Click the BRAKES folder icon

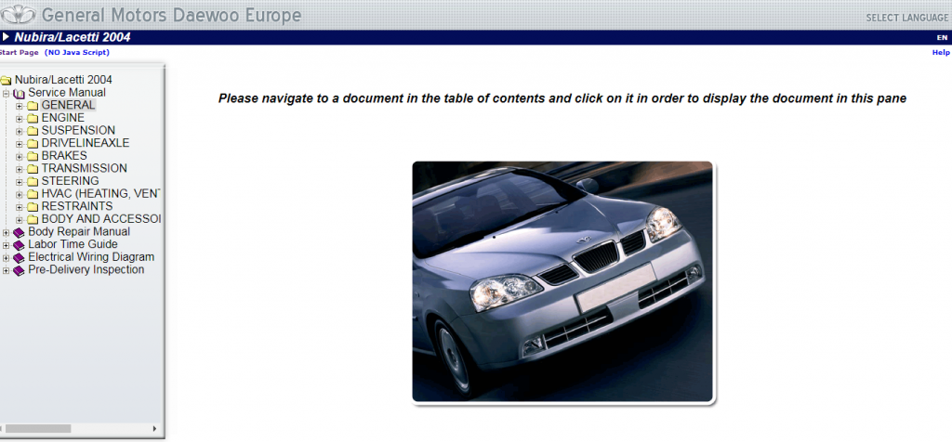click(x=33, y=156)
